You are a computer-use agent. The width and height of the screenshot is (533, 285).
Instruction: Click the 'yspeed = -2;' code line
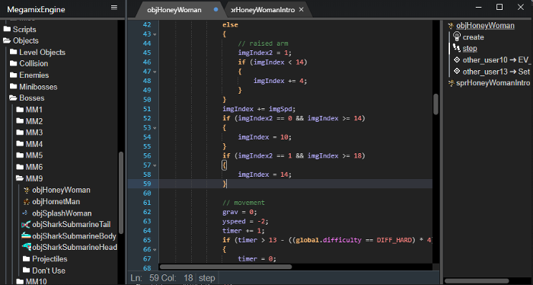pos(245,222)
